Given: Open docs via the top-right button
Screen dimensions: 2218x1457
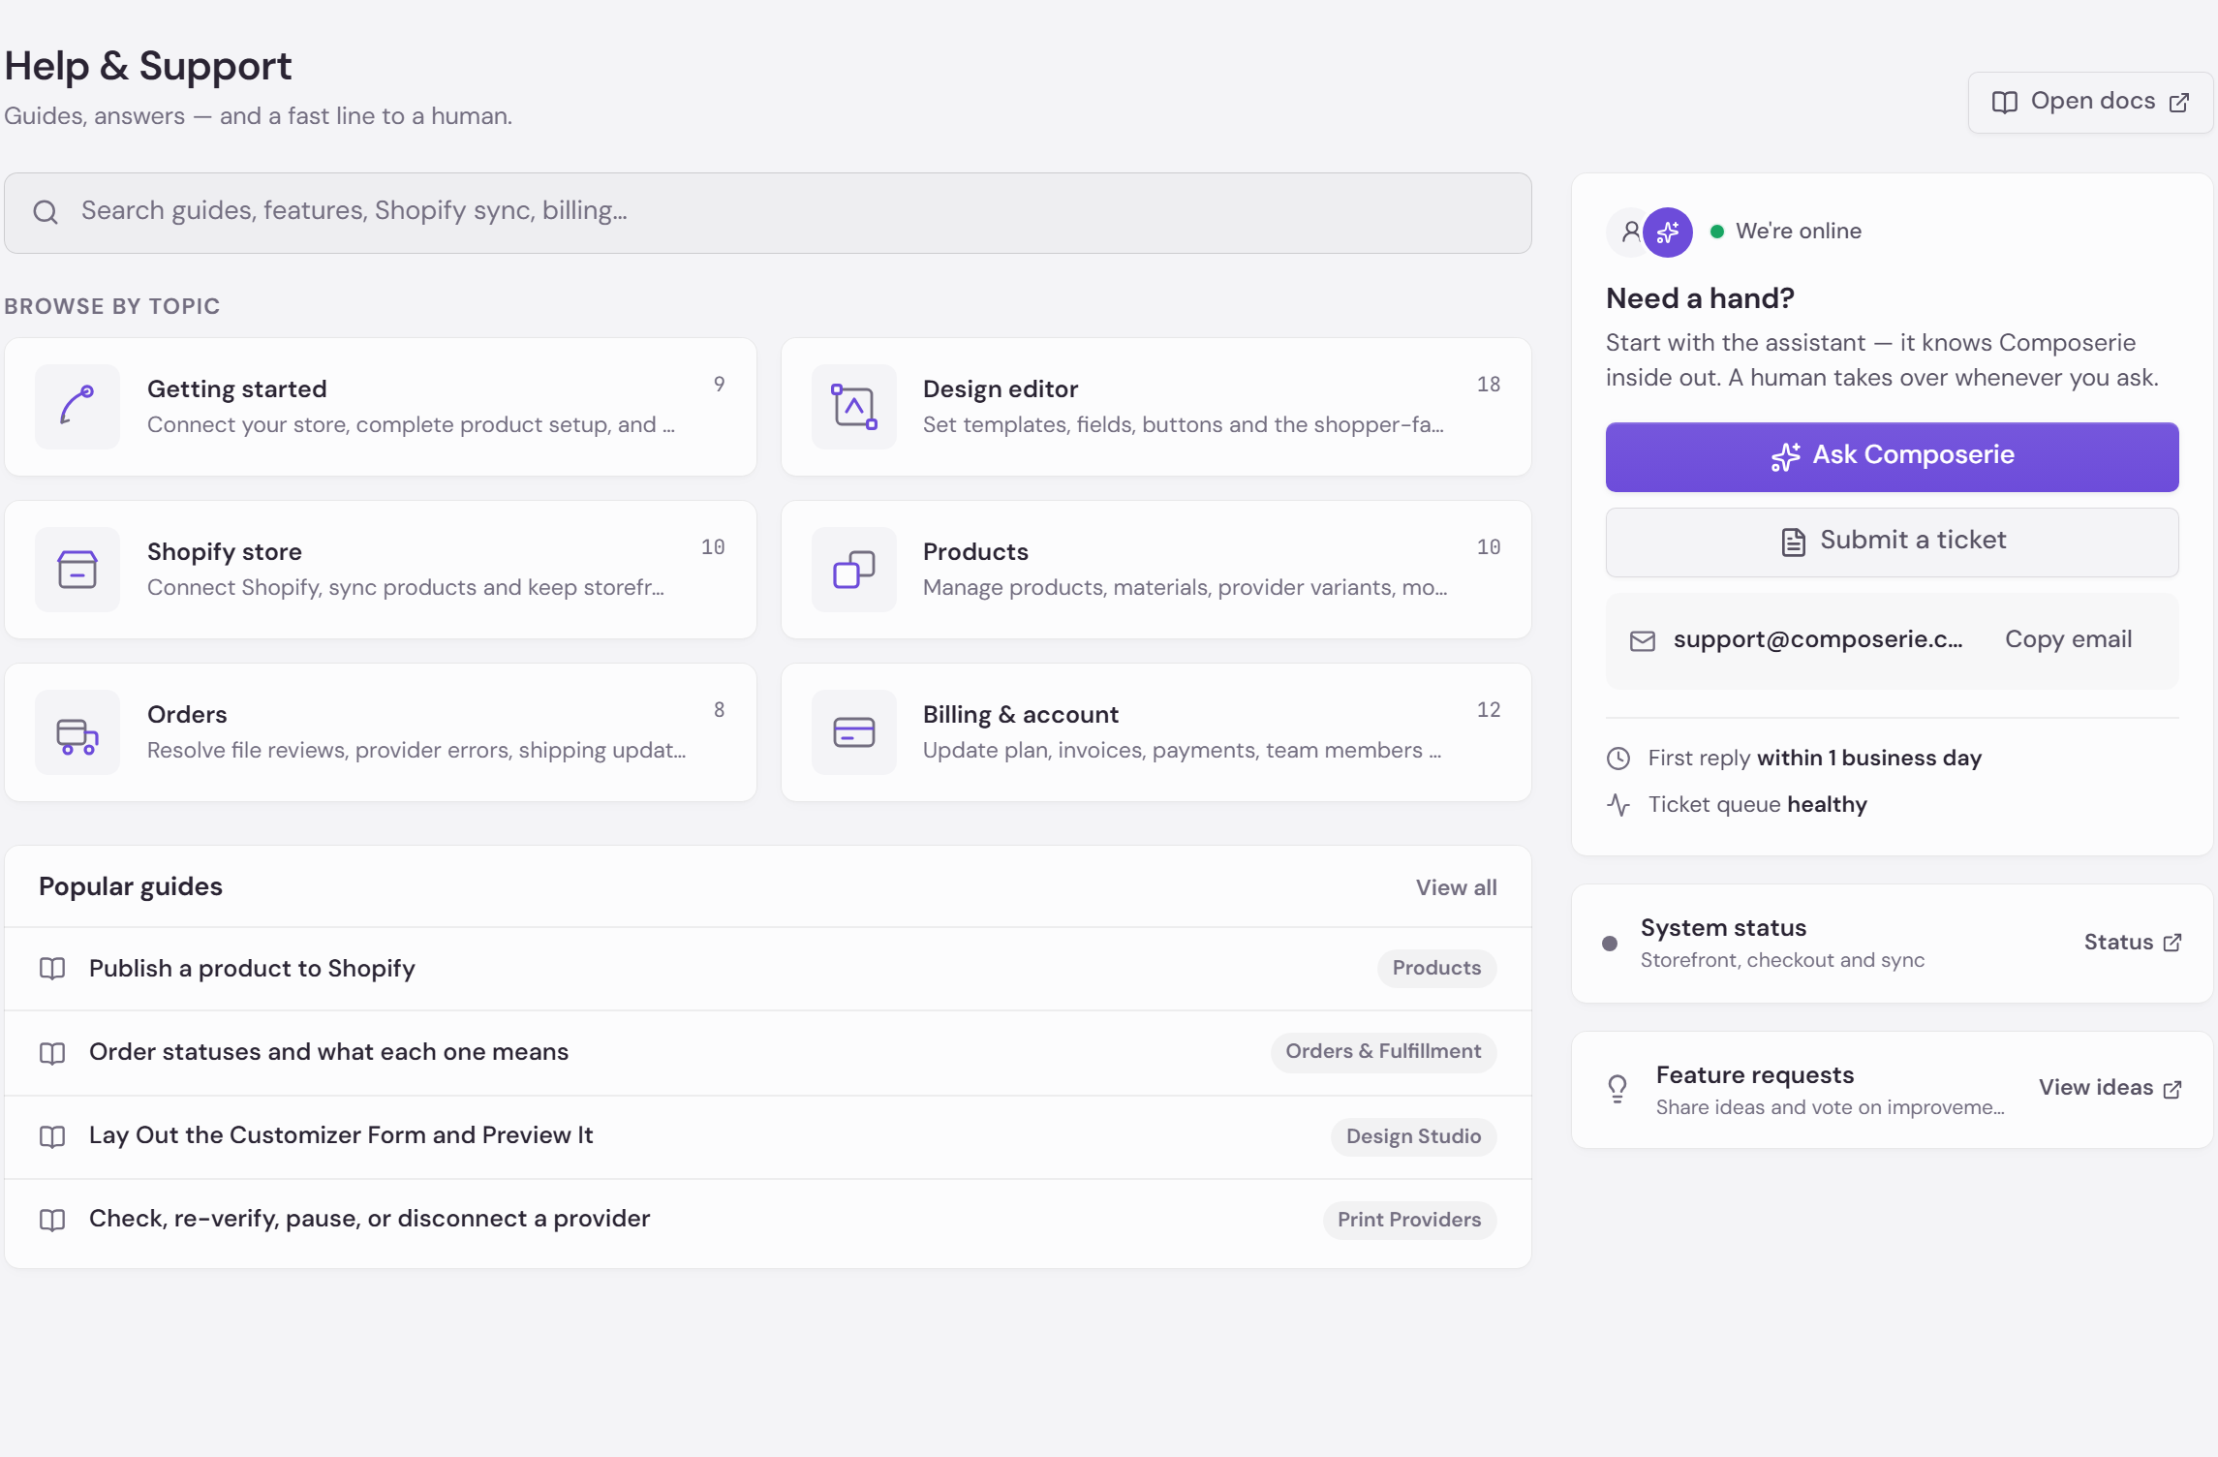Looking at the screenshot, I should [x=2090, y=102].
